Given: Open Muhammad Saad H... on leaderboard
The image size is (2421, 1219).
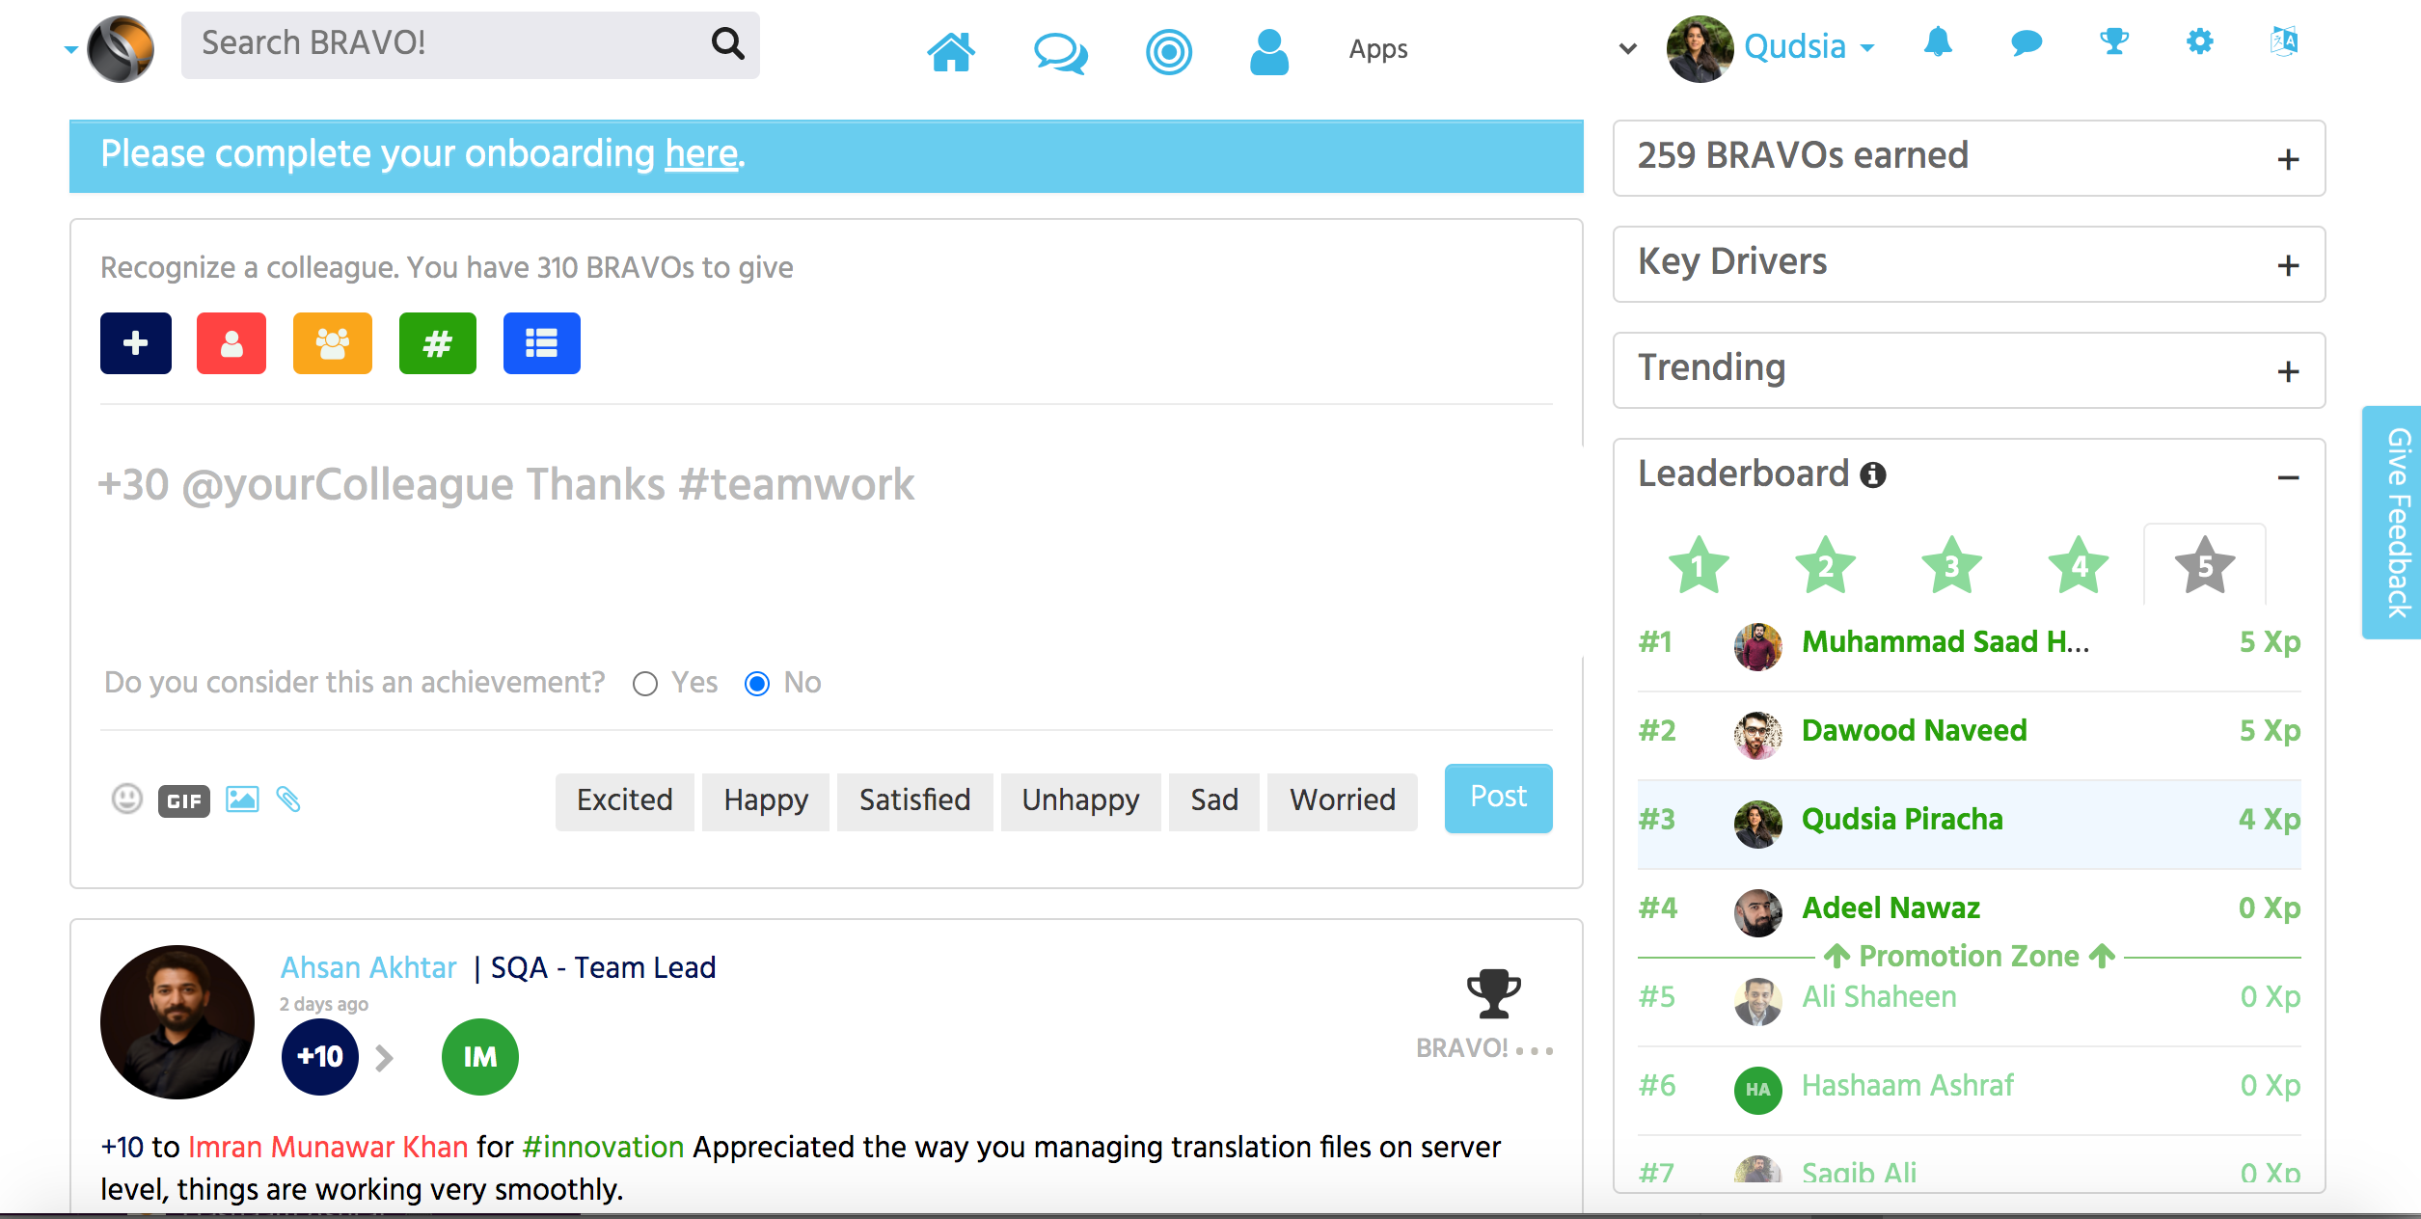Looking at the screenshot, I should [x=1945, y=642].
